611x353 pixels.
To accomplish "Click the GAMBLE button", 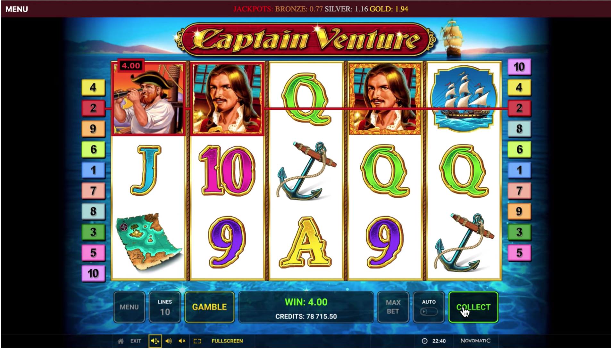I will (209, 307).
